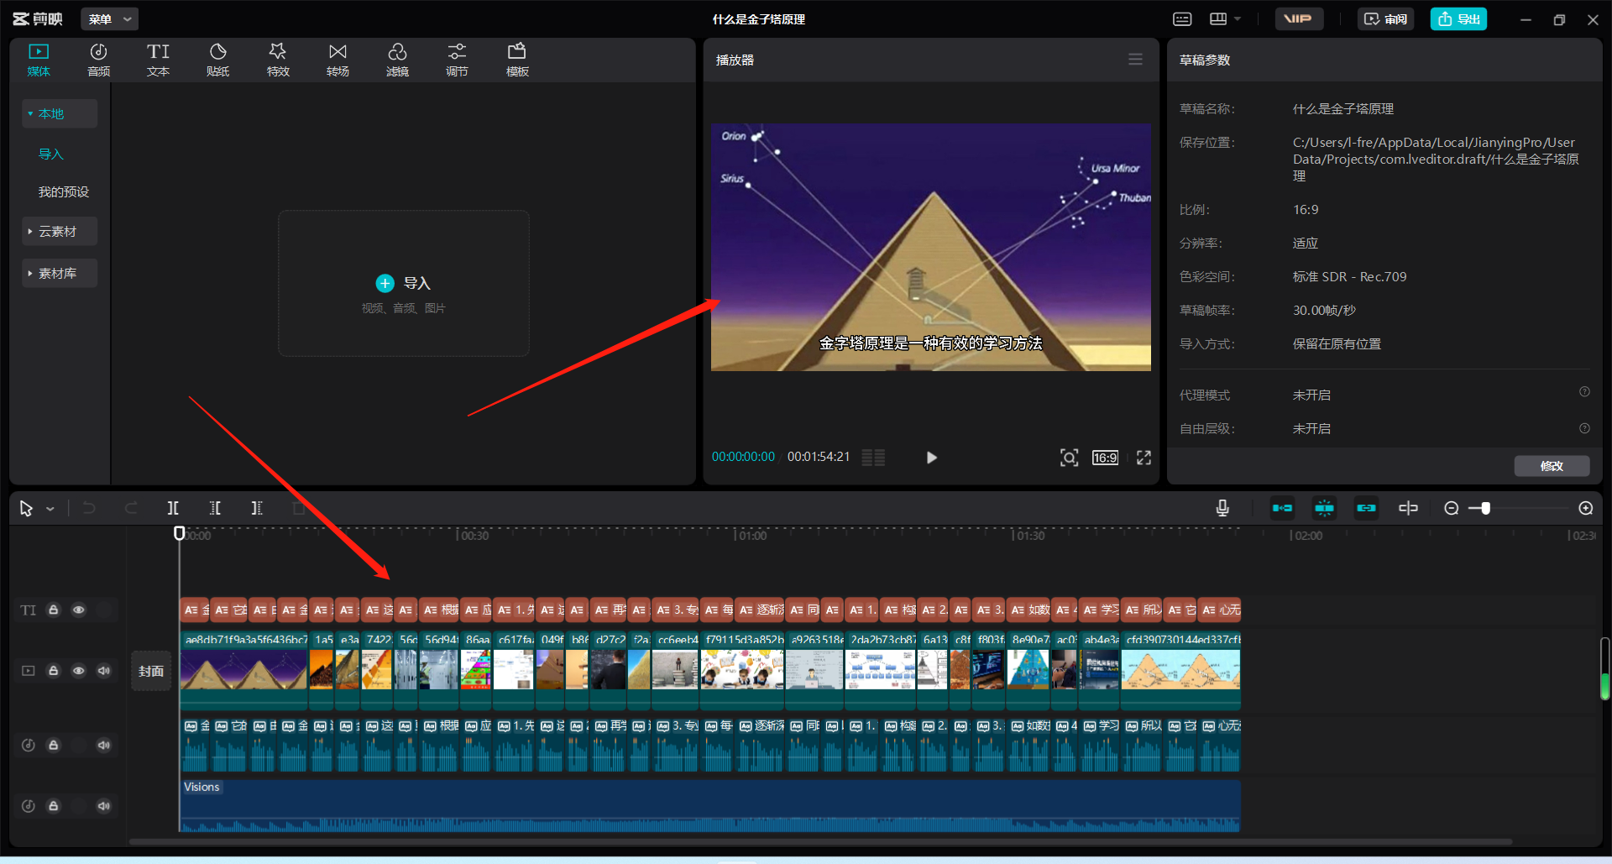Open the 16:9 aspect ratio selector

(x=1105, y=458)
